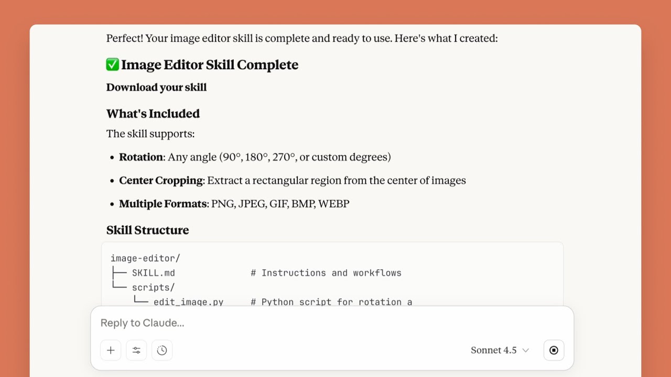Start voice dictation with the record button
This screenshot has width=671, height=377.
pos(554,350)
